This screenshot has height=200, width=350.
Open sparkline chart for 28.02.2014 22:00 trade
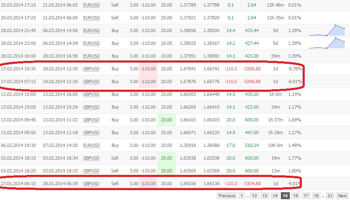[327, 43]
